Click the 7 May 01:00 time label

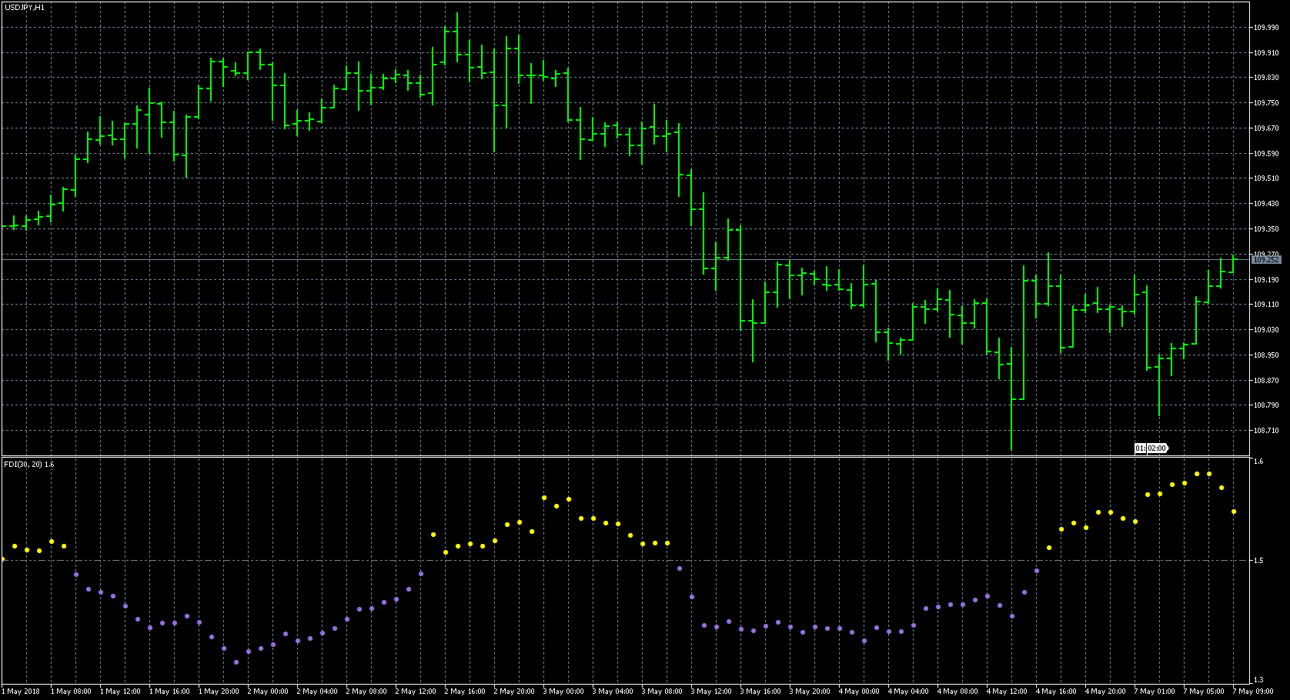[x=1155, y=692]
